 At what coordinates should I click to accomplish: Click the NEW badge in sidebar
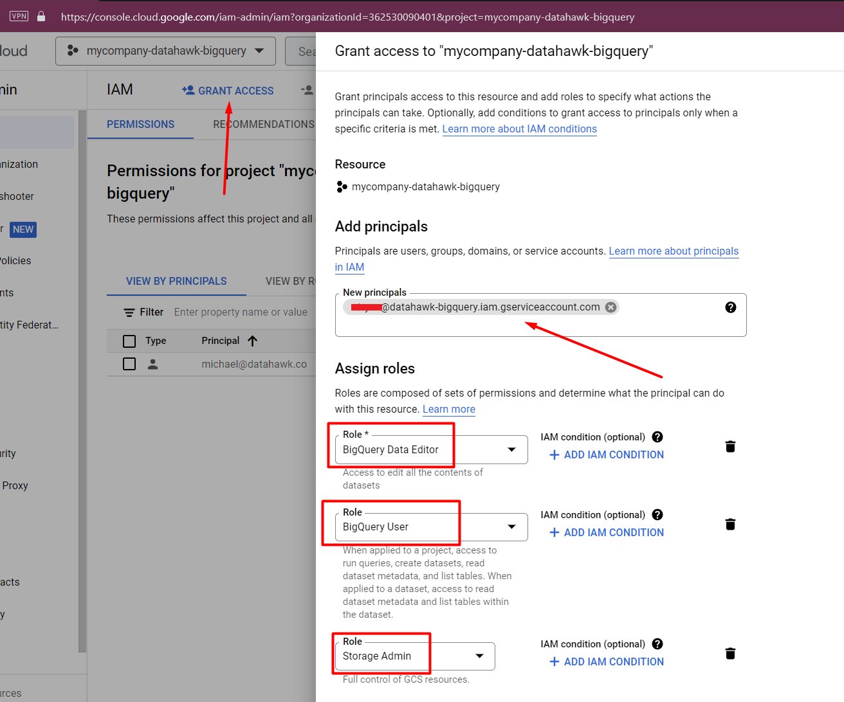coord(23,230)
